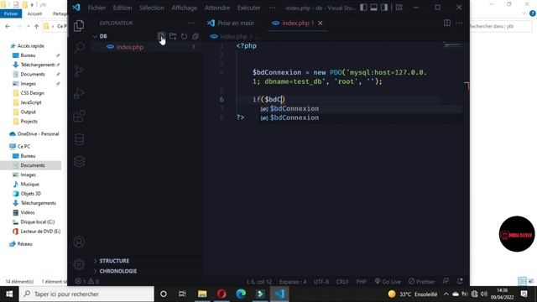Open the Affichage menu
The image size is (537, 302).
pos(185,8)
